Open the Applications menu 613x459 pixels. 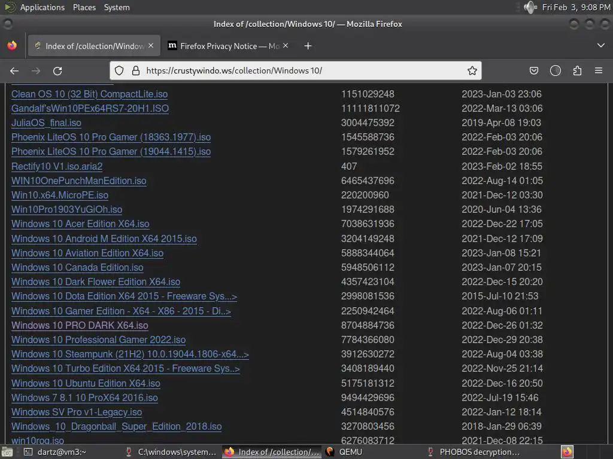[43, 7]
